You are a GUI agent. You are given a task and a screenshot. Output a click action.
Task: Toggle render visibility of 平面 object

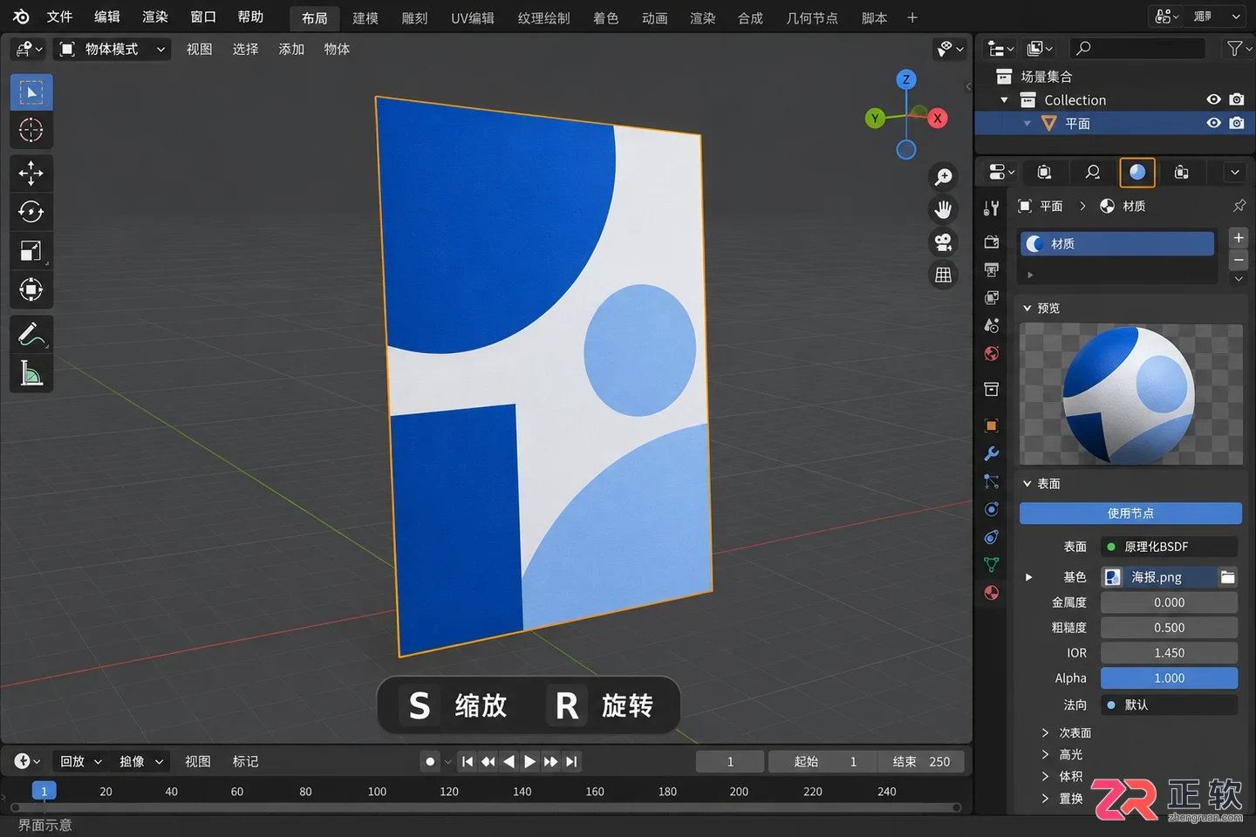tap(1237, 123)
